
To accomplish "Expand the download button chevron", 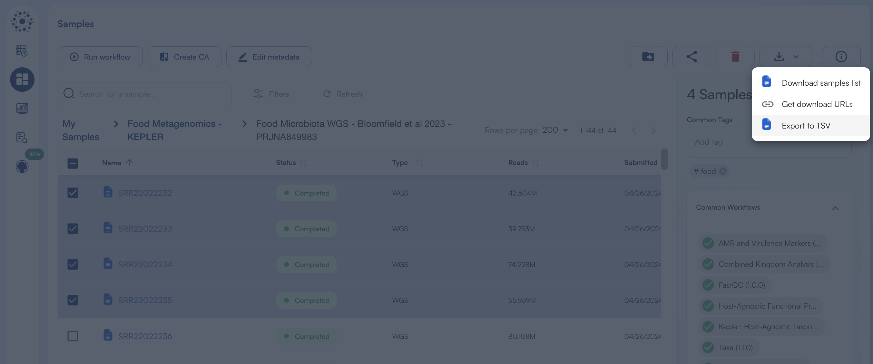I will click(x=795, y=57).
